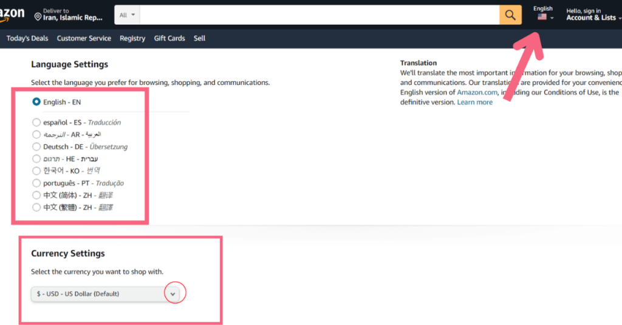
Task: Open the Registry page
Action: click(132, 38)
